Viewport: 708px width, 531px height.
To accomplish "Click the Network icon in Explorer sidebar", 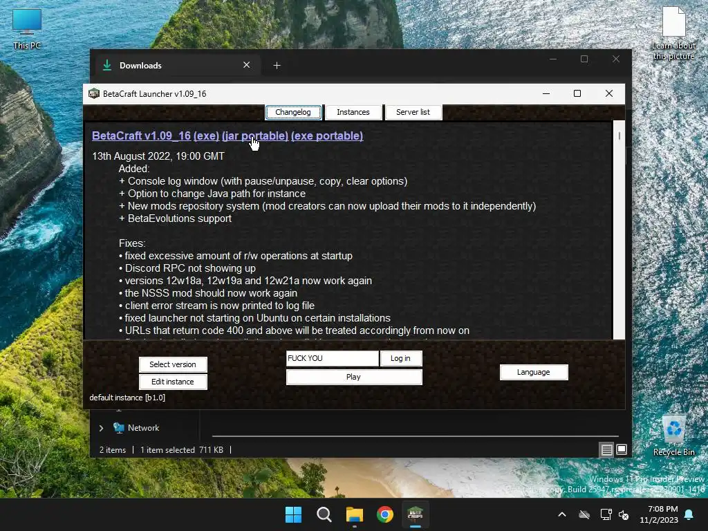I will [119, 428].
